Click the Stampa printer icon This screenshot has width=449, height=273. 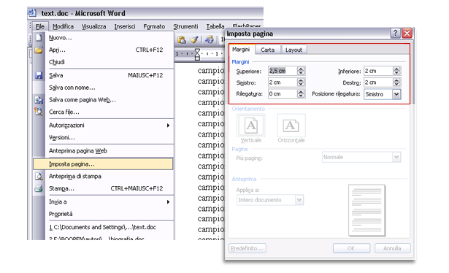[39, 188]
